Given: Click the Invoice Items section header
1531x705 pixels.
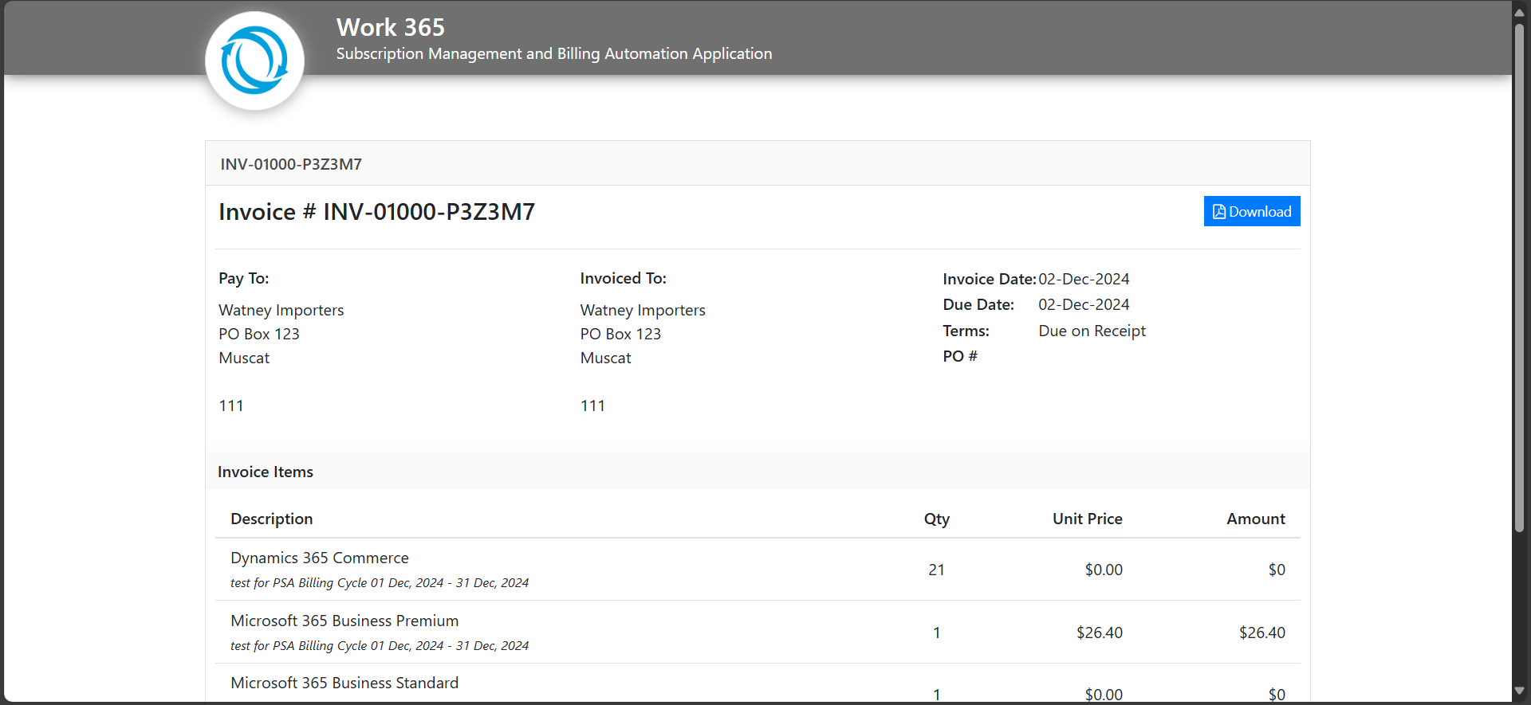Looking at the screenshot, I should pos(266,472).
